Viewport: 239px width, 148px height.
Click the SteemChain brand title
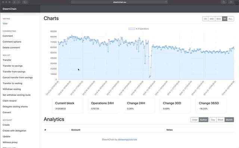tap(9, 9)
